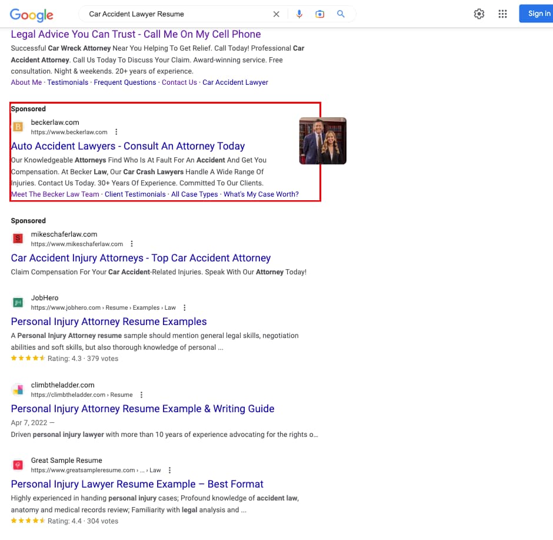Image resolution: width=553 pixels, height=540 pixels.
Task: Open the Testimonials sitelink
Action: pyautogui.click(x=68, y=82)
